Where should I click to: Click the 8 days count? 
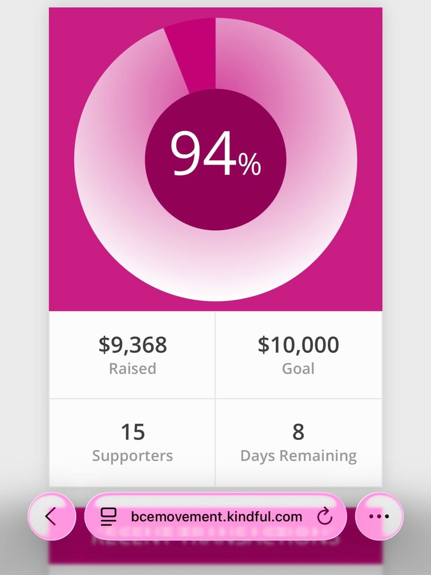298,432
